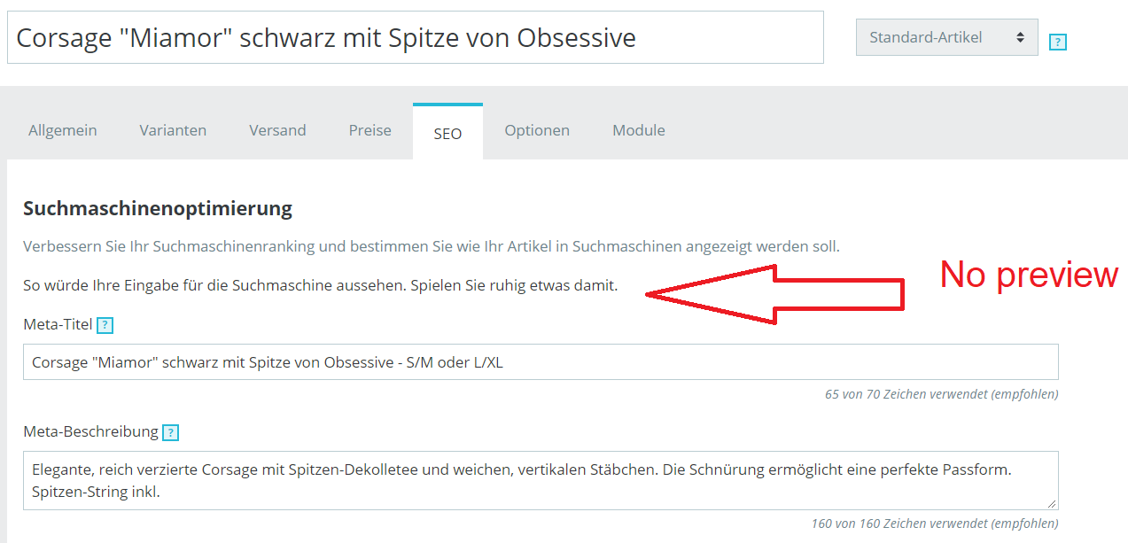This screenshot has height=543, width=1128.
Task: Click into the Meta-Beschreibung text area
Action: (541, 481)
